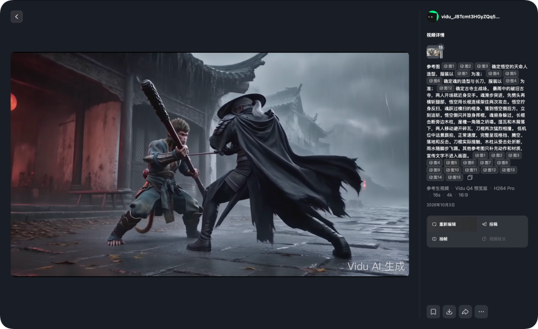The image size is (538, 329).
Task: Open reference chip 图10
Action: tap(452, 170)
